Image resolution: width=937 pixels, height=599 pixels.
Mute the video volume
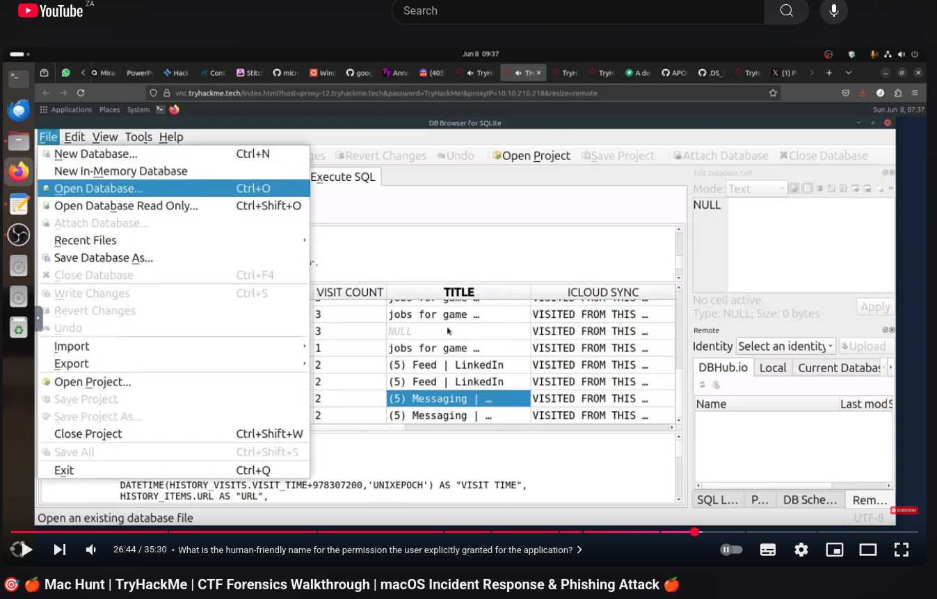pos(91,550)
